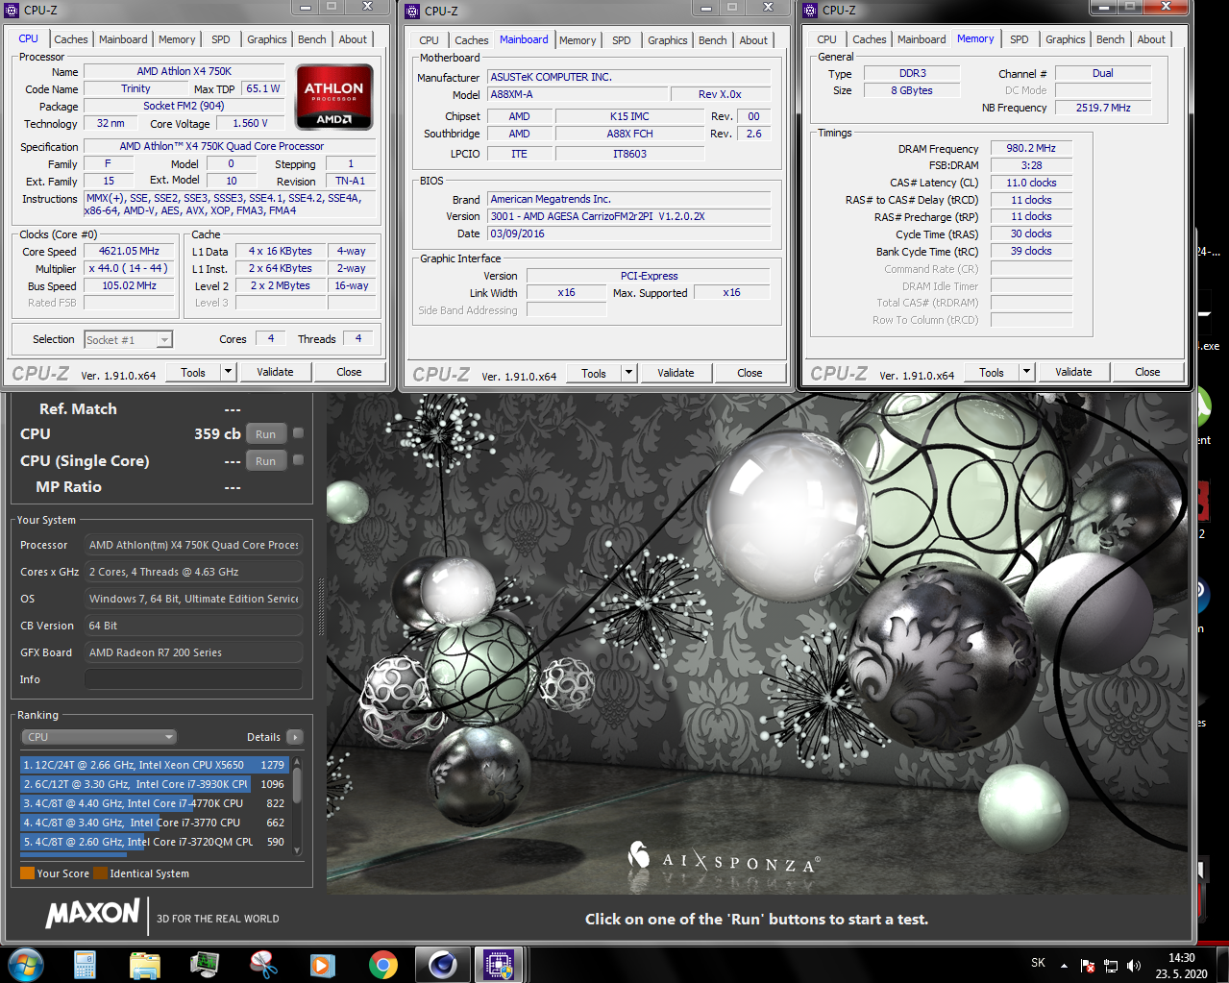Screen dimensions: 1229x983
Task: Click Validate in Memory-tab CPU-Z window
Action: coord(1073,372)
